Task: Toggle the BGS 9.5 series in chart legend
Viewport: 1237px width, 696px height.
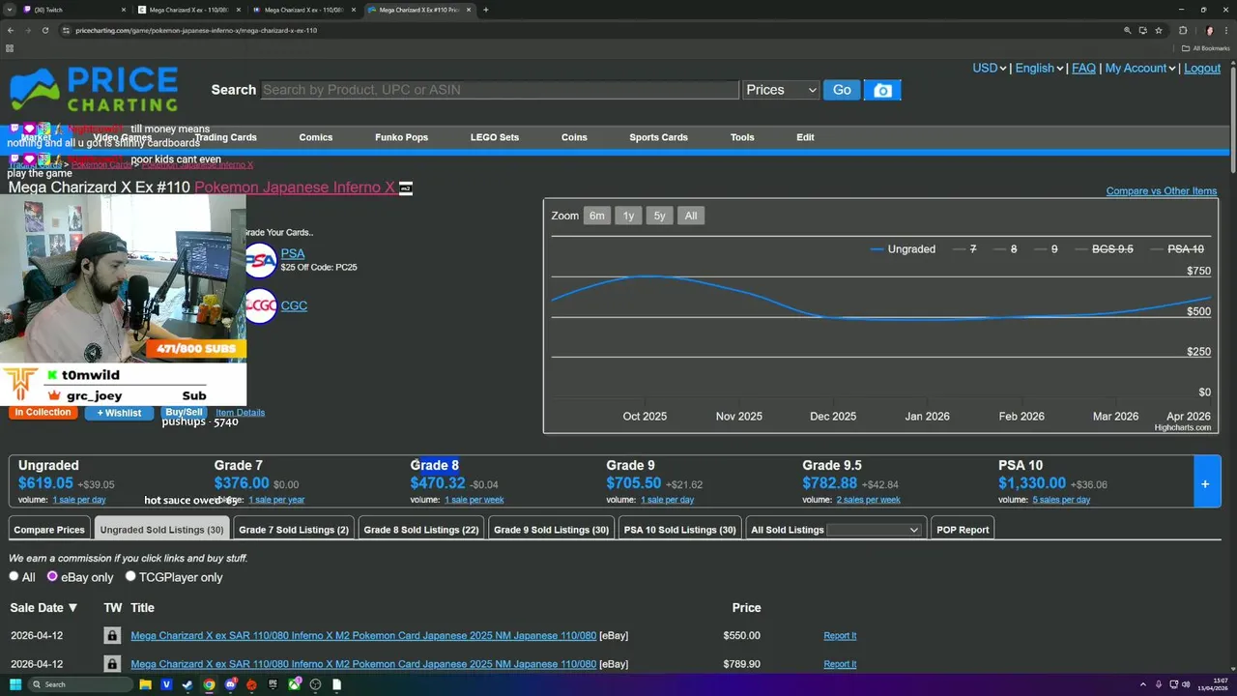Action: [1104, 249]
